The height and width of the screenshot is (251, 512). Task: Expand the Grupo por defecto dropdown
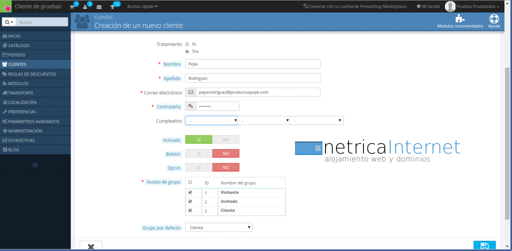219,227
